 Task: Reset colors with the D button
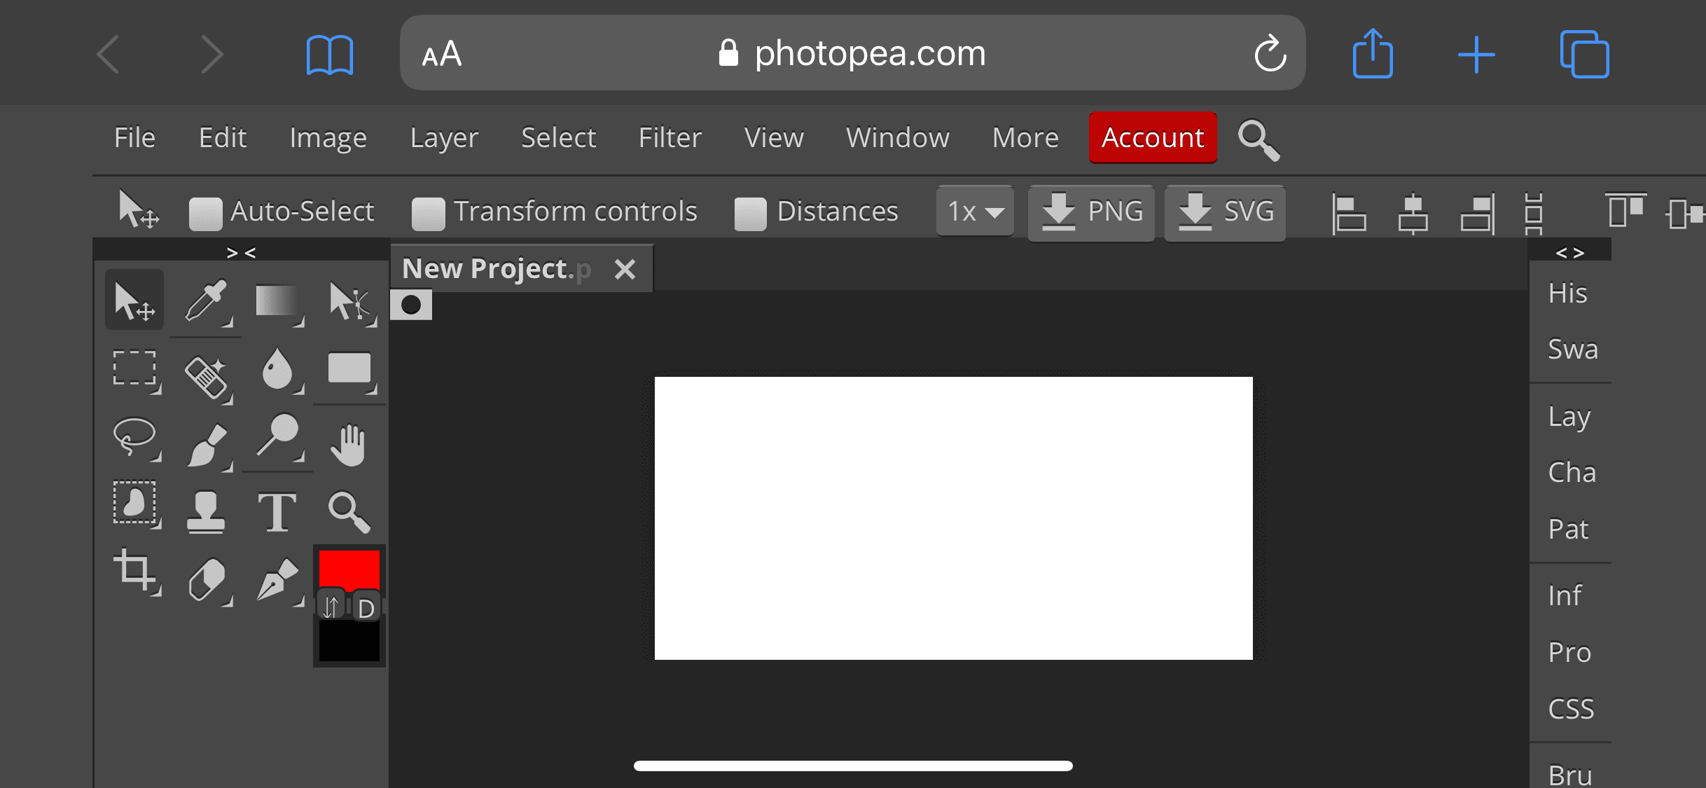tap(366, 608)
